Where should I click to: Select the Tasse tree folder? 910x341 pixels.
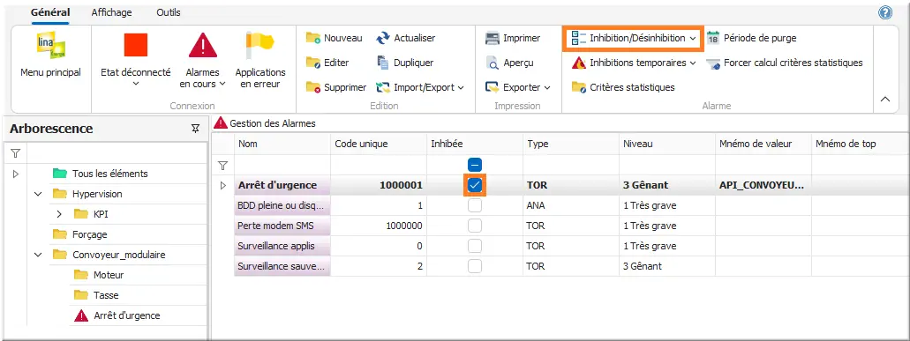[106, 295]
